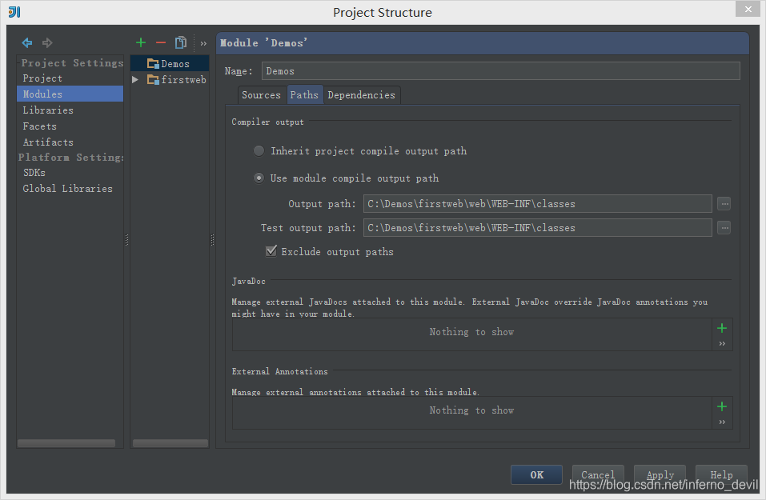Toggle the Exclude output paths checkbox
Screen dimensions: 766x500
(x=271, y=251)
